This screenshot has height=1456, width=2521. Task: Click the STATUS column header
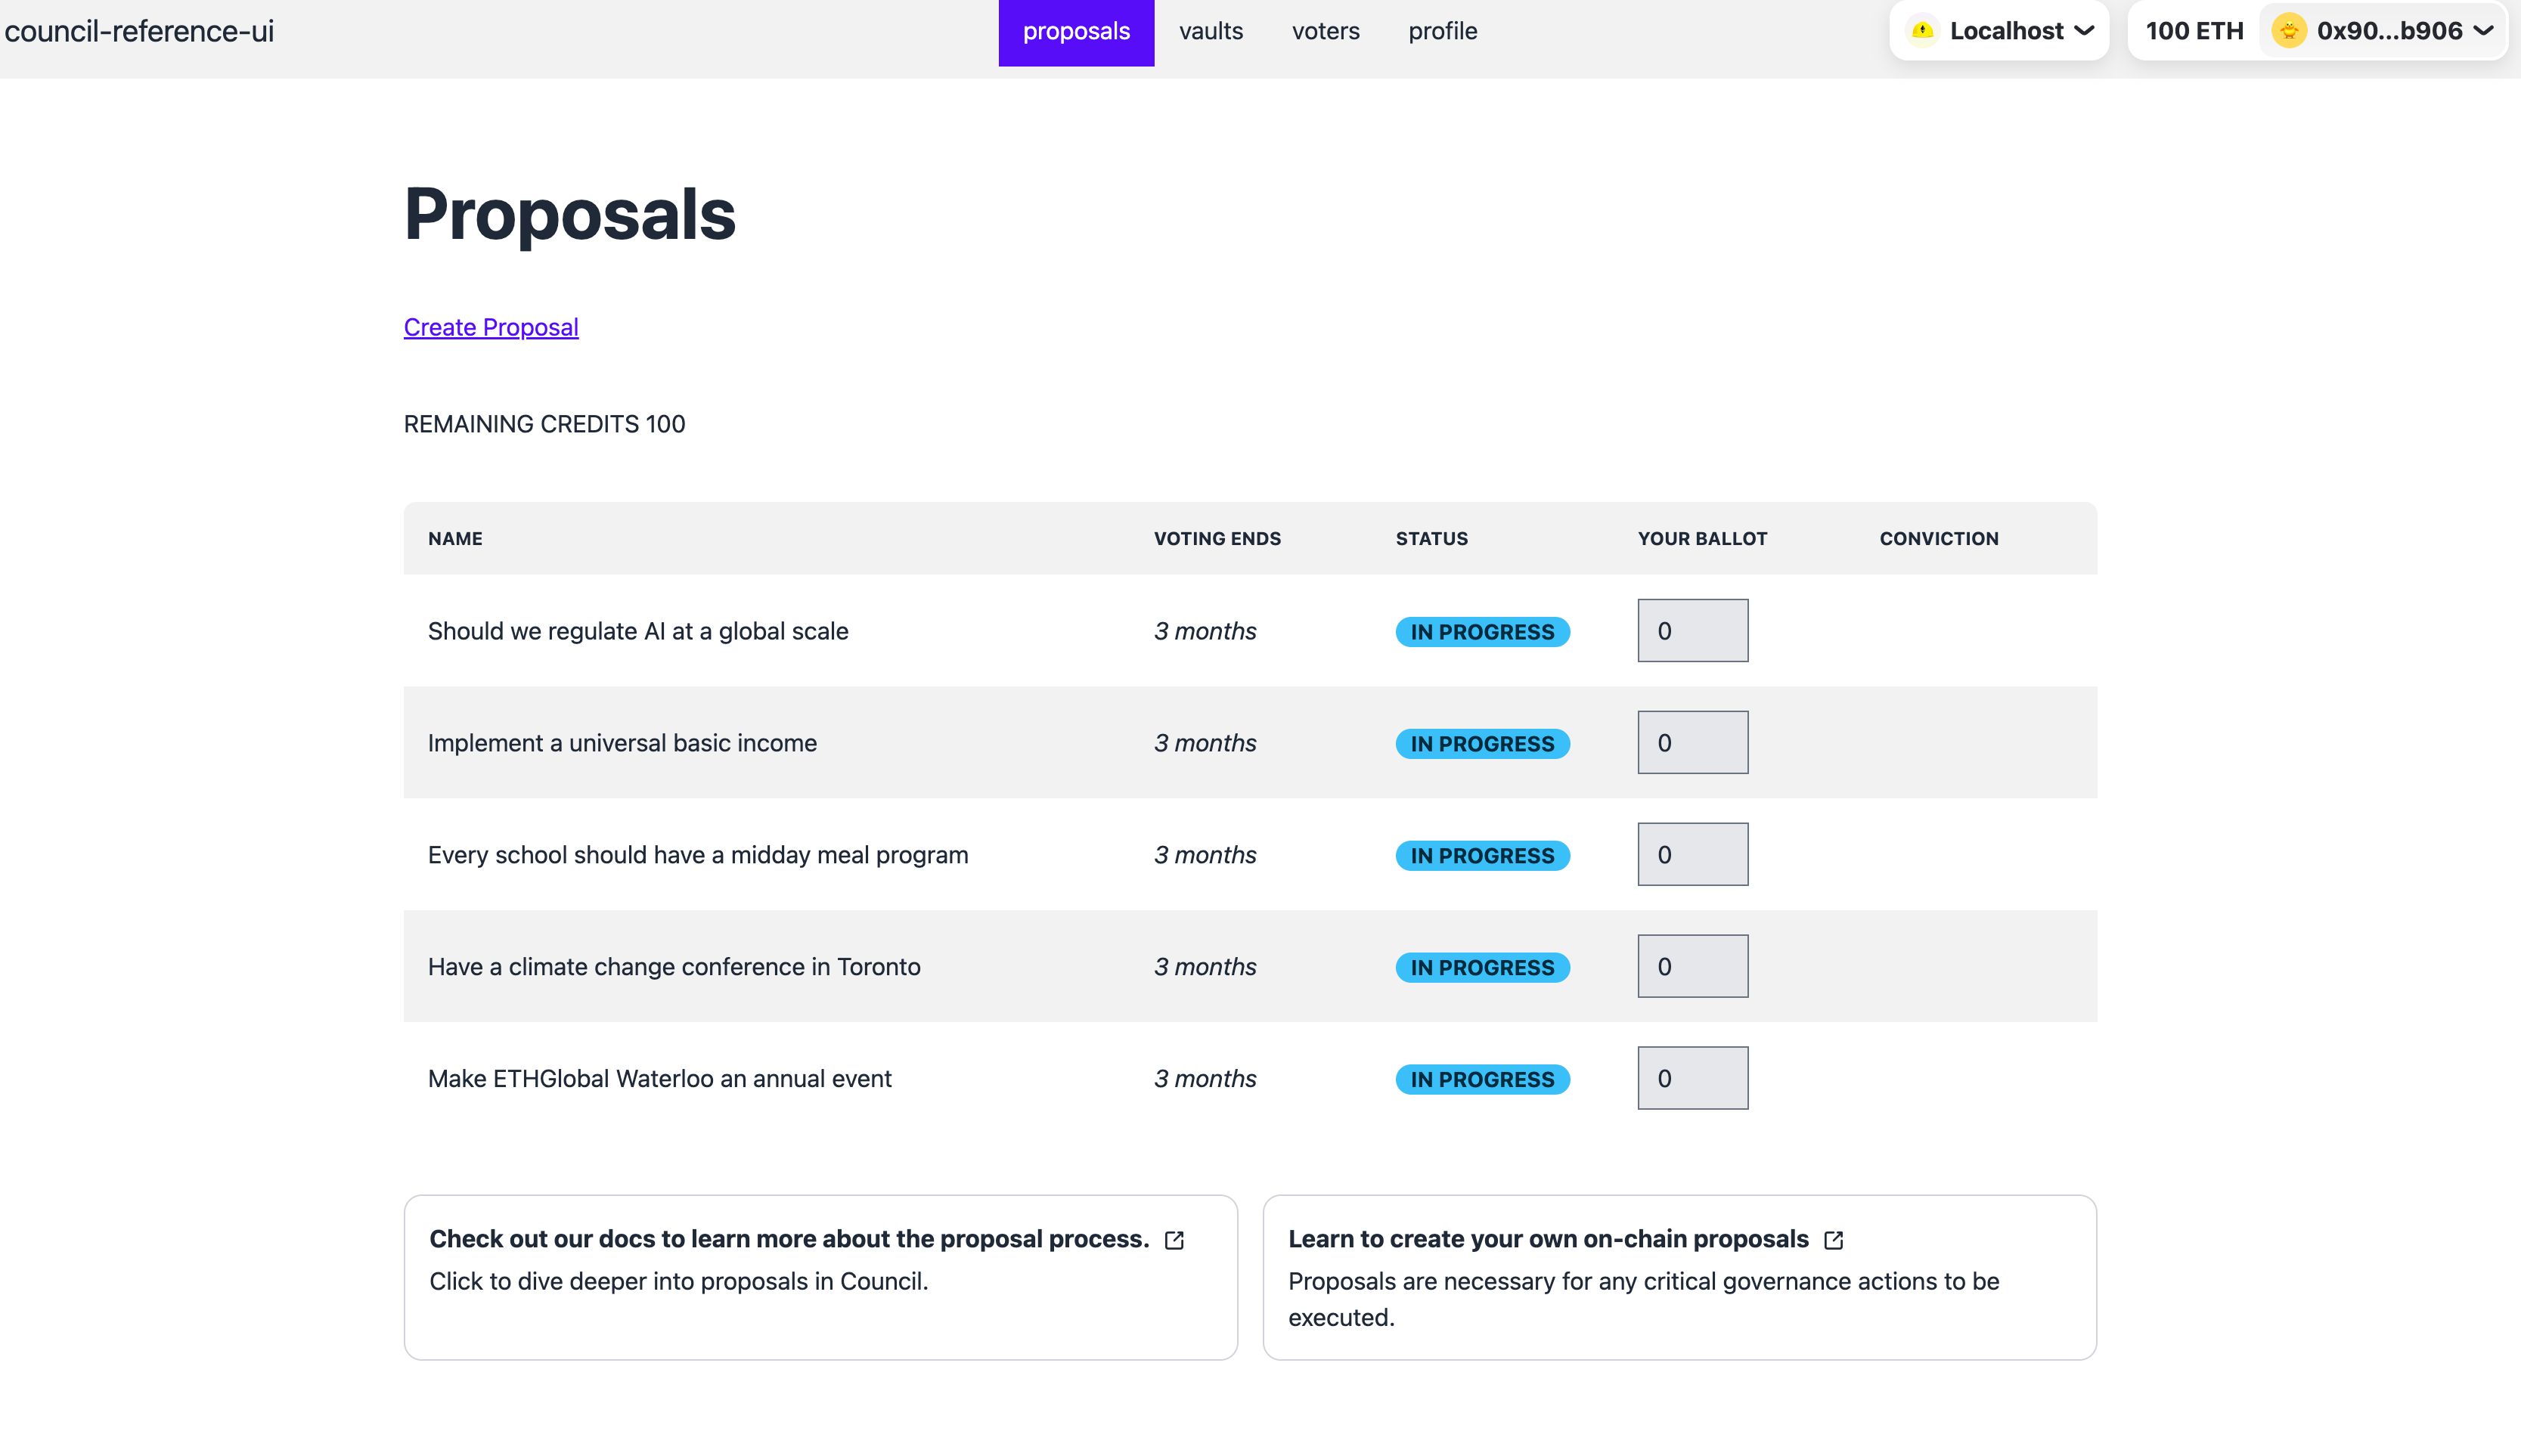pos(1431,538)
